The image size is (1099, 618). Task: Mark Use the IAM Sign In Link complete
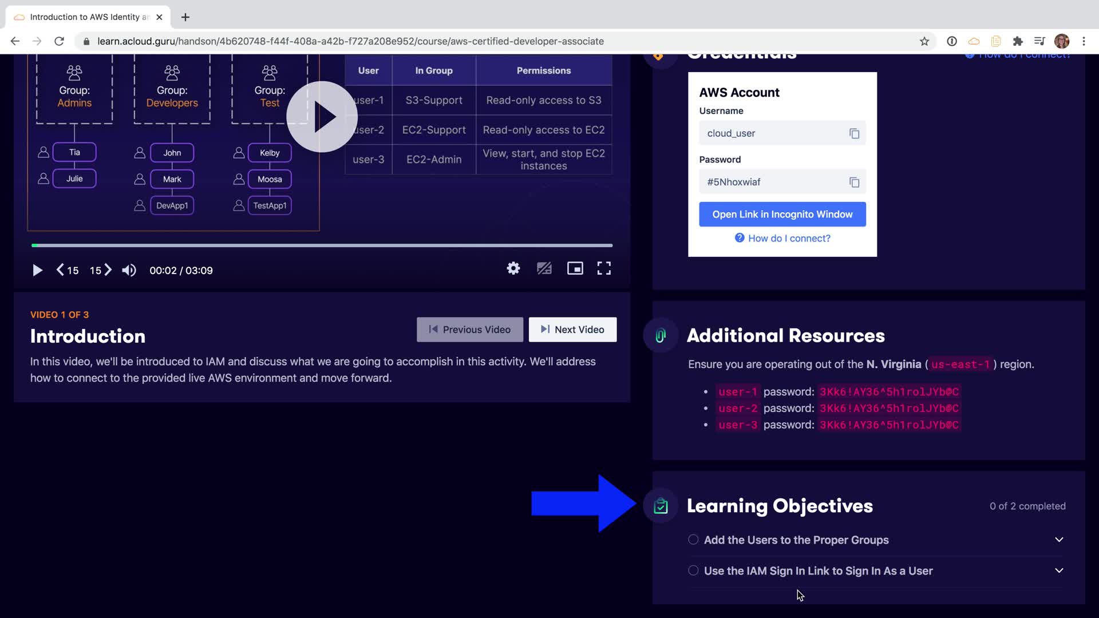[693, 571]
